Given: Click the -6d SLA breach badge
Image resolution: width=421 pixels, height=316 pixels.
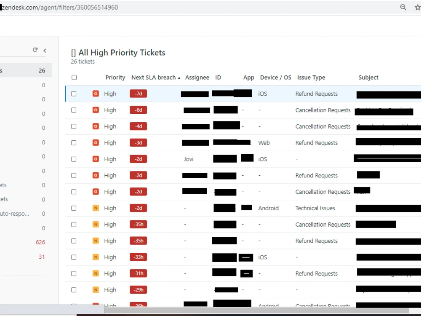Looking at the screenshot, I should point(138,110).
